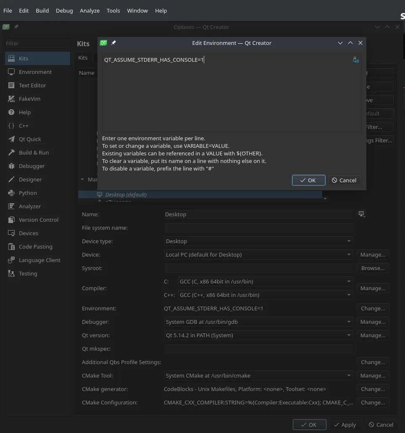This screenshot has height=433, width=405.
Task: Click the File system name input field
Action: click(258, 228)
